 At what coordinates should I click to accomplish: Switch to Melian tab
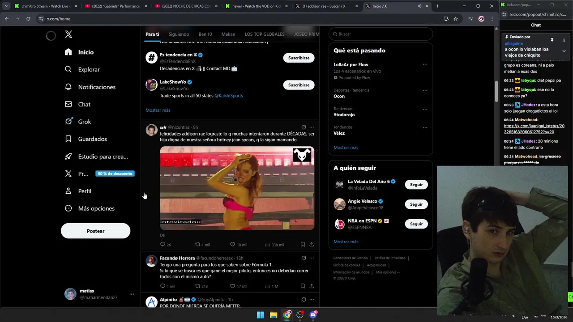[x=228, y=34]
